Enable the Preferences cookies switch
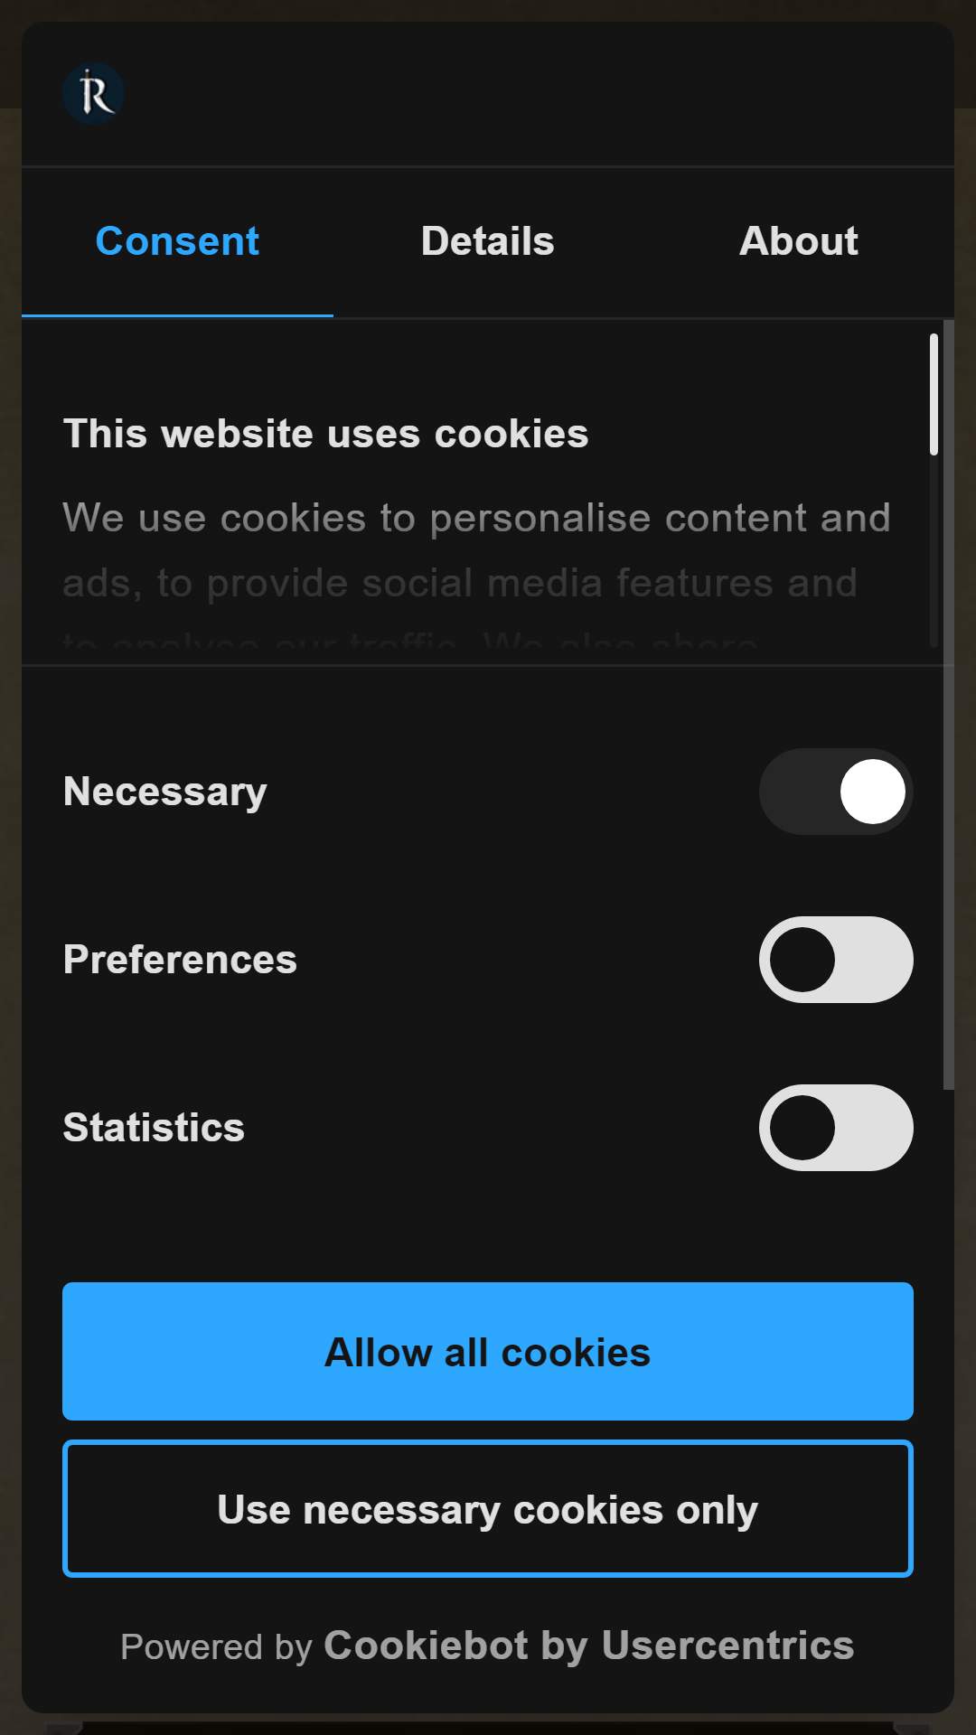The height and width of the screenshot is (1735, 976). click(836, 960)
